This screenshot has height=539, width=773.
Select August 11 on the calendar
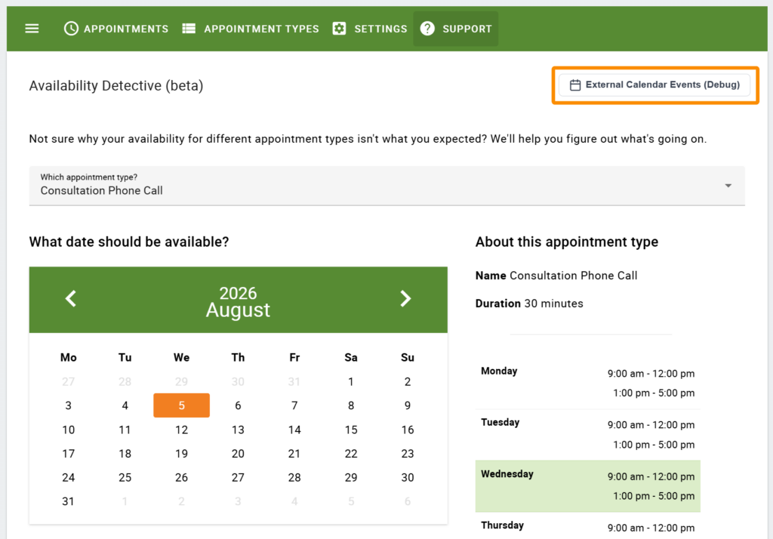click(125, 430)
